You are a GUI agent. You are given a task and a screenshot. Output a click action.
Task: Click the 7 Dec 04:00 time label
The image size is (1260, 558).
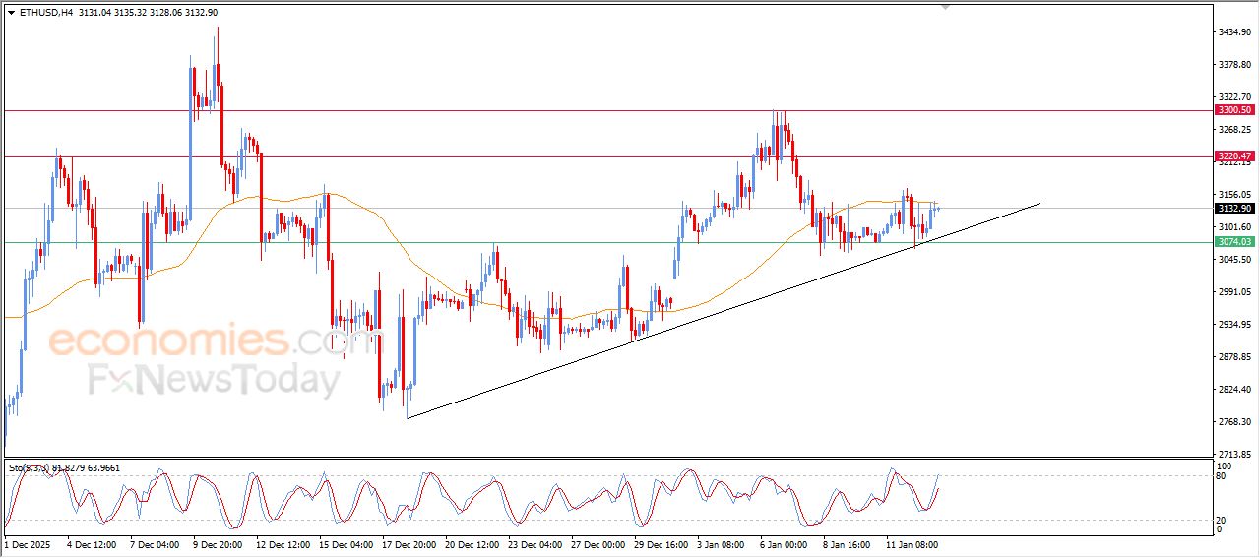(154, 543)
